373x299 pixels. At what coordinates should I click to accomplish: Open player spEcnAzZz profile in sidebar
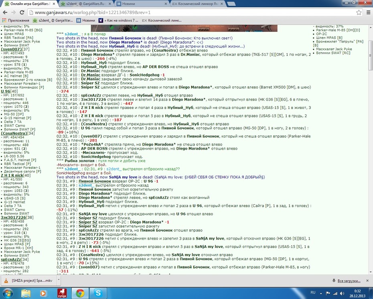pyautogui.click(x=11, y=260)
